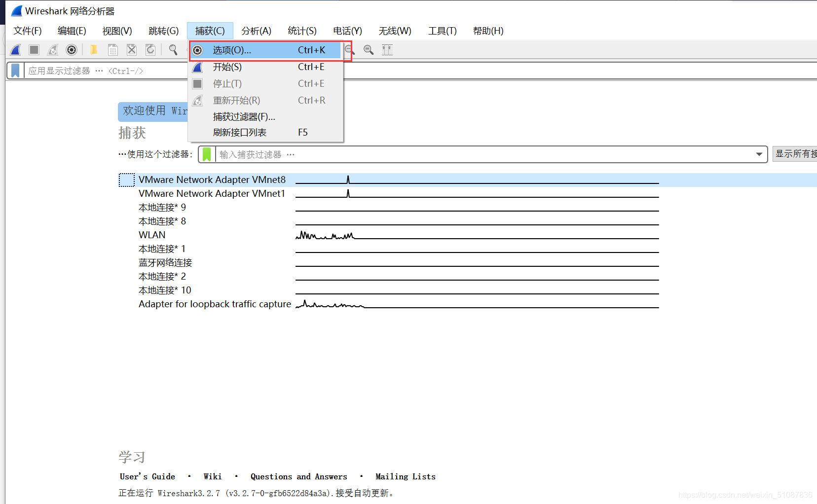Choose 刷新接口列表 menu entry
The width and height of the screenshot is (817, 504).
click(x=265, y=133)
